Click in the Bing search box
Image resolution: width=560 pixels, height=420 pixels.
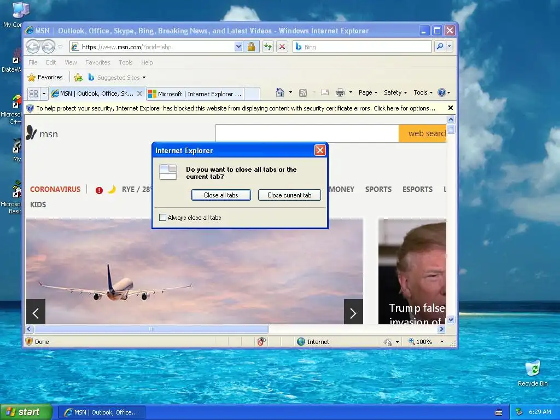coord(363,47)
